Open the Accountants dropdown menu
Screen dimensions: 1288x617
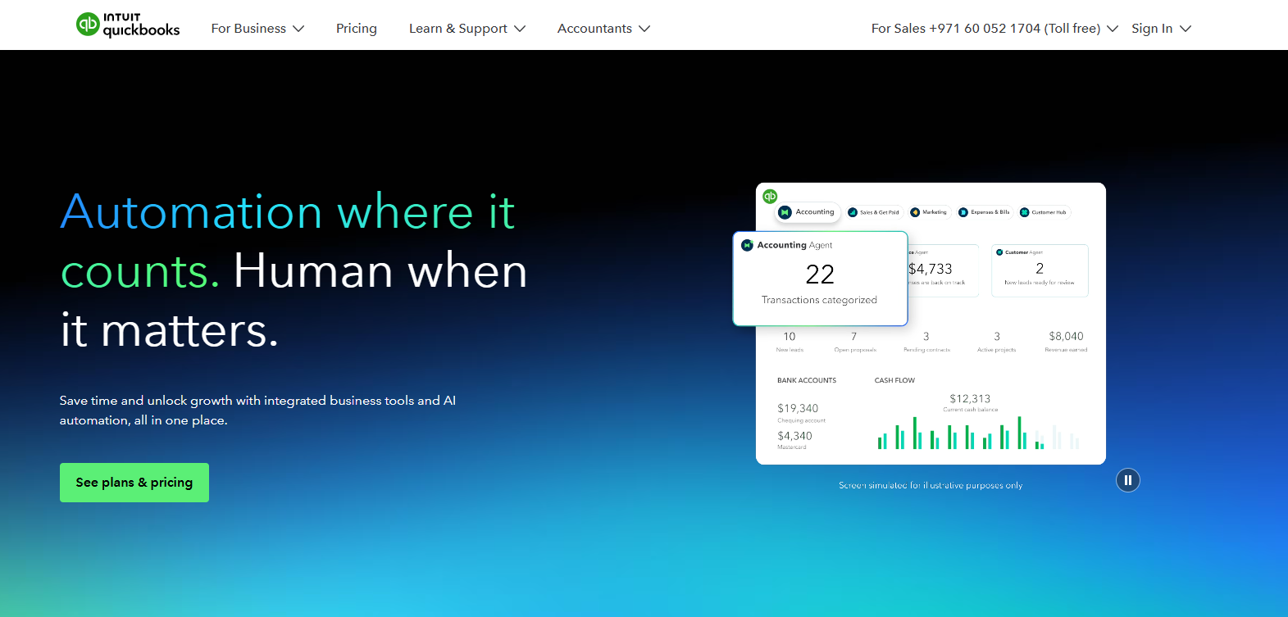click(603, 29)
